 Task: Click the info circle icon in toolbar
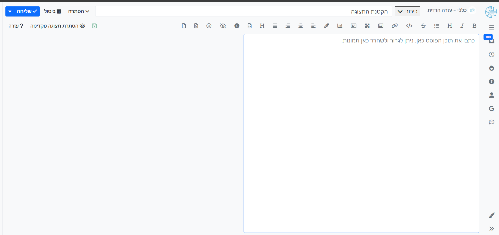coord(237,26)
